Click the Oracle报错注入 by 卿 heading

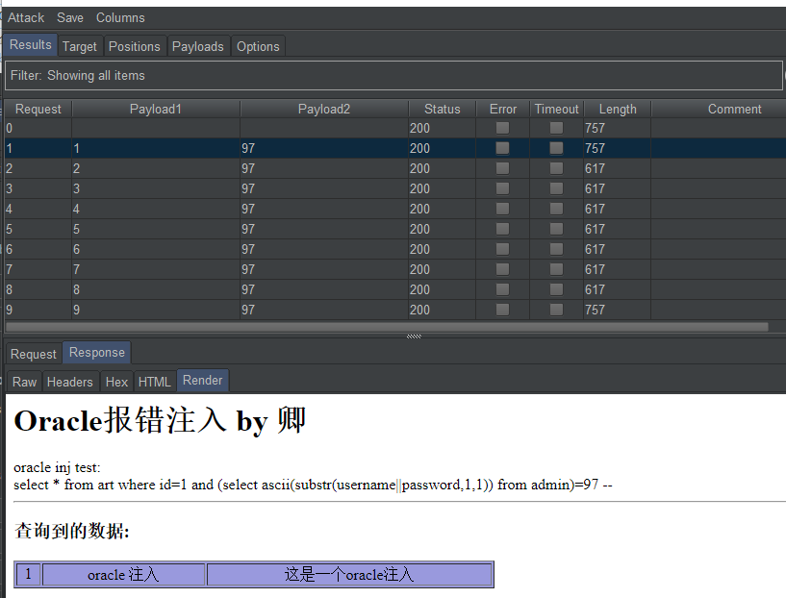click(x=160, y=420)
